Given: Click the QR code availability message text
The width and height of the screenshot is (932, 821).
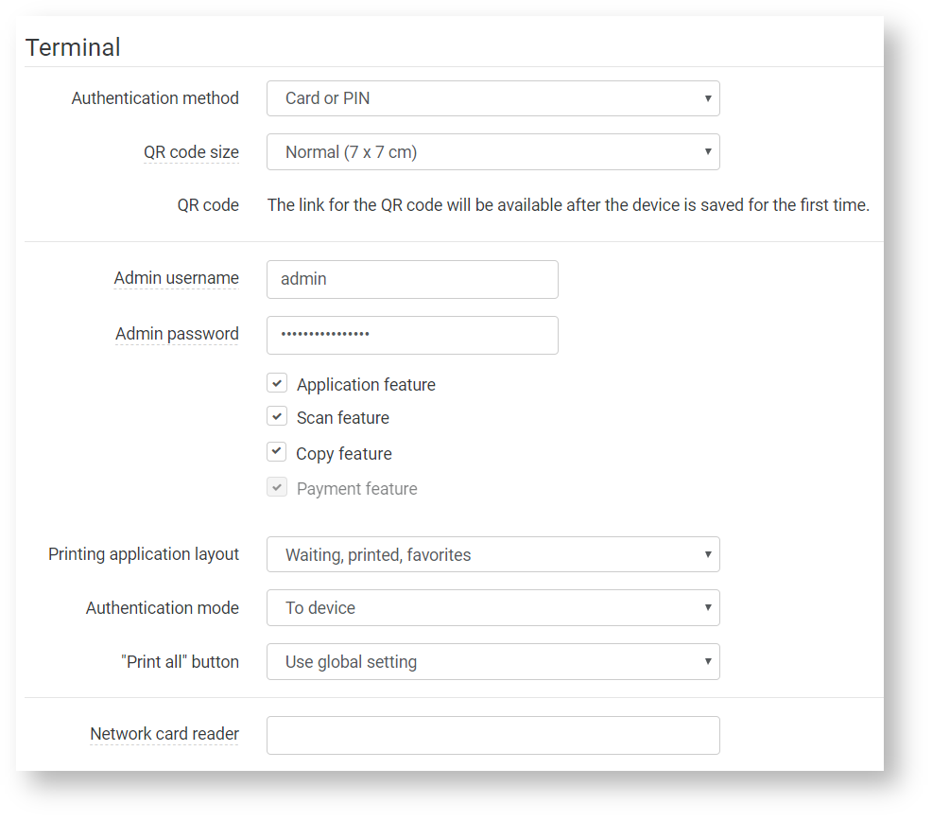Looking at the screenshot, I should click(x=568, y=205).
